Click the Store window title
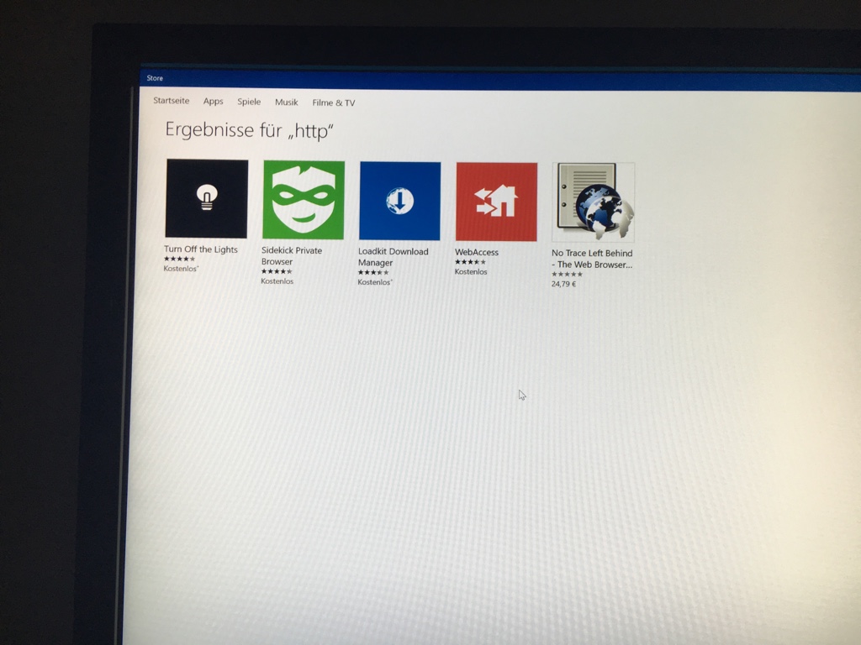 [155, 78]
